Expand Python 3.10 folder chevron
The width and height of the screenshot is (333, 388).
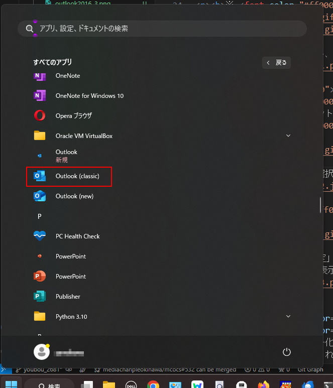coord(288,316)
